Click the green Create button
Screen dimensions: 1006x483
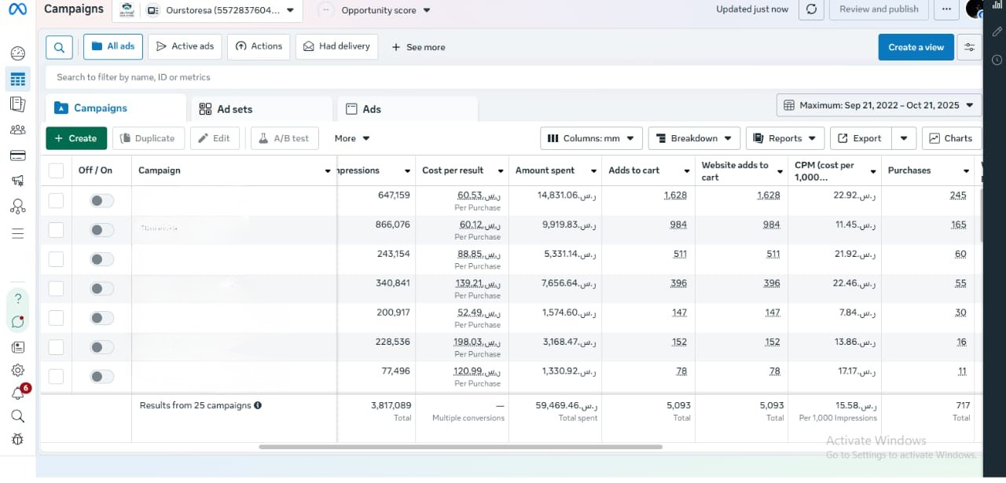point(76,138)
